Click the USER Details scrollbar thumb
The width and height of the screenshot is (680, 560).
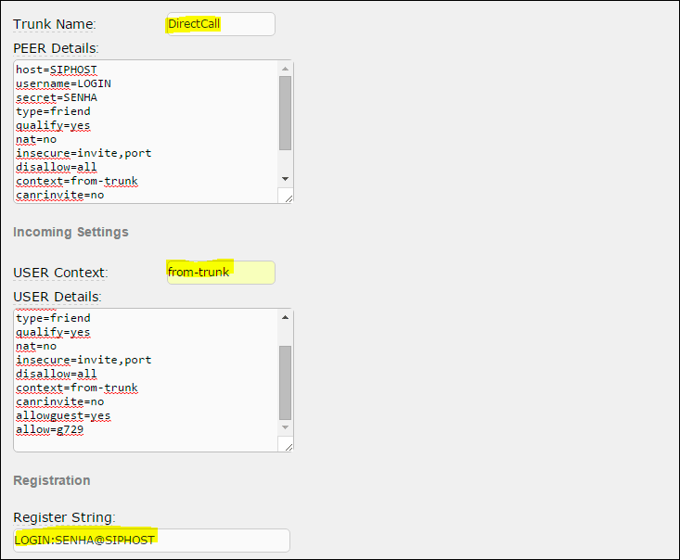(x=285, y=383)
